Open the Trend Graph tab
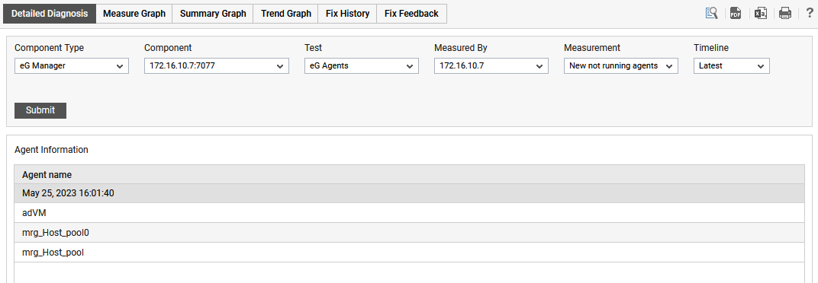Screen dimensions: 818x283 [x=286, y=14]
